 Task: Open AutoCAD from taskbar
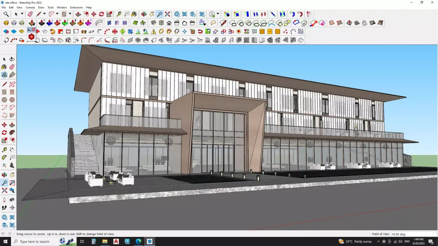[x=116, y=241]
